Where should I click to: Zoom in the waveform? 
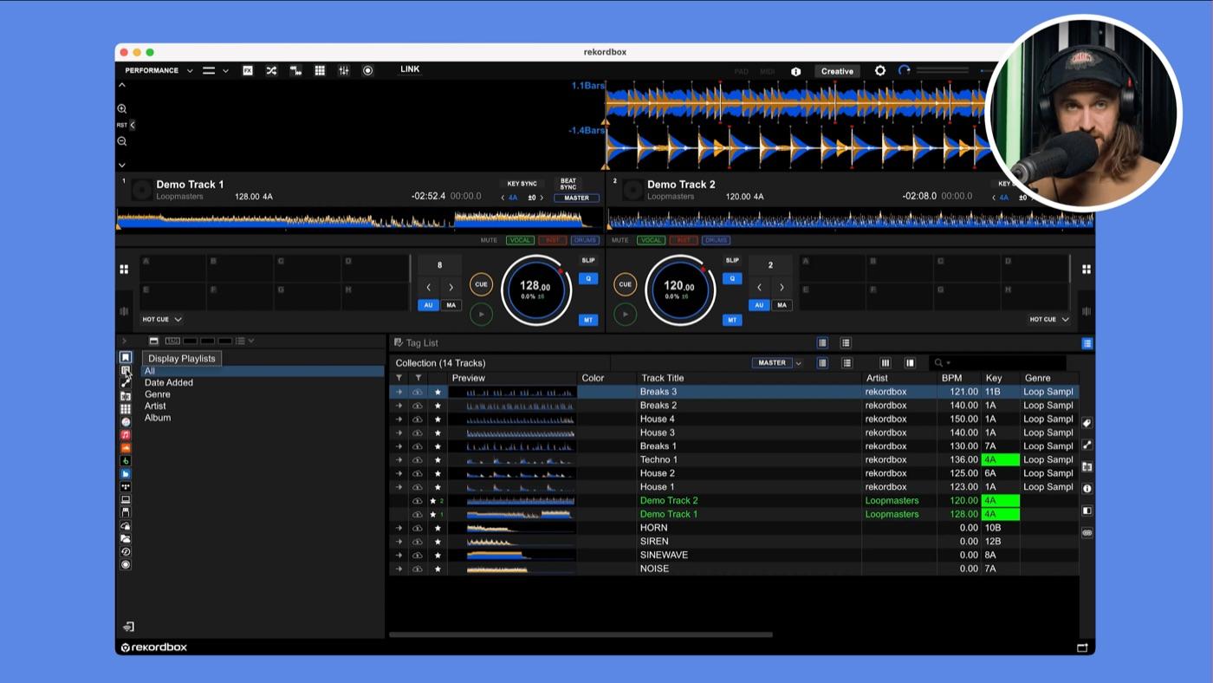[122, 109]
